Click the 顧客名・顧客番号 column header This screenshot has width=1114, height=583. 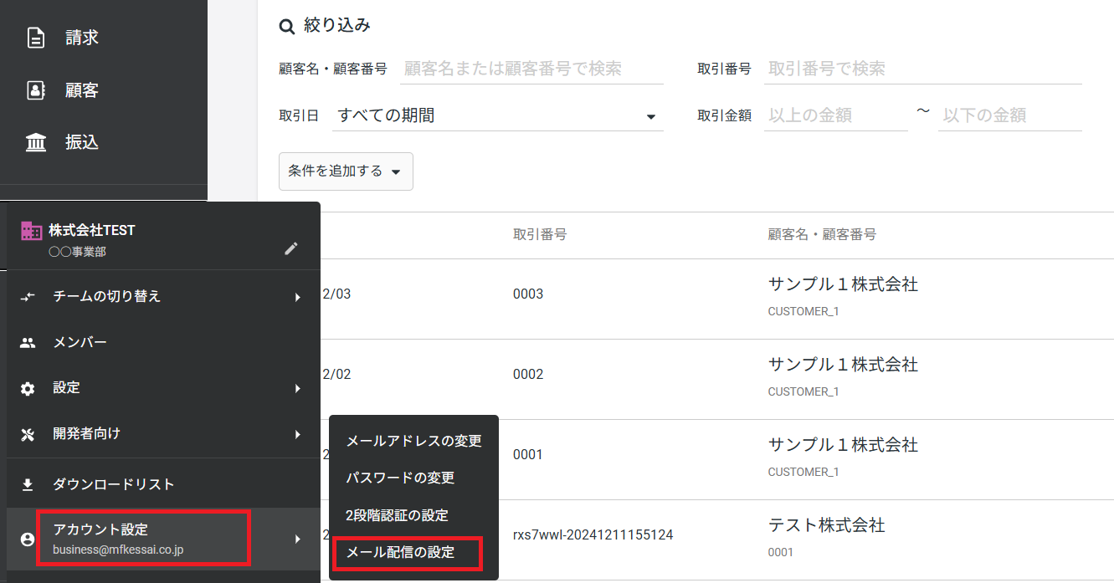(822, 235)
